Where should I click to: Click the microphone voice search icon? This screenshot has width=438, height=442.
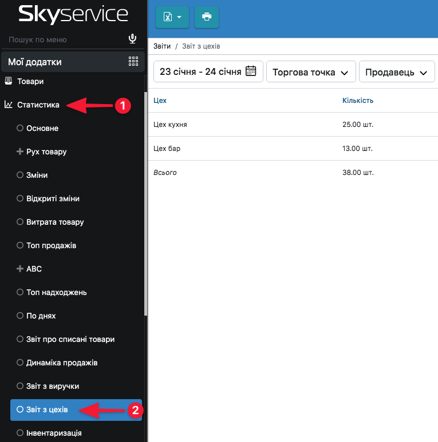(x=132, y=39)
